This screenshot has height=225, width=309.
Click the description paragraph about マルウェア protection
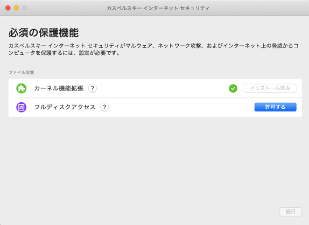coord(153,50)
